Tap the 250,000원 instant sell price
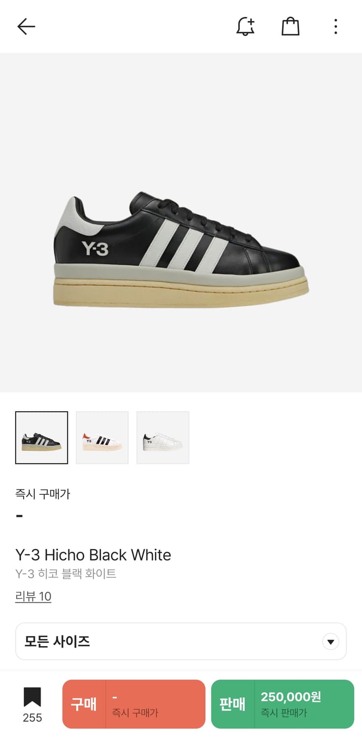 tap(291, 697)
